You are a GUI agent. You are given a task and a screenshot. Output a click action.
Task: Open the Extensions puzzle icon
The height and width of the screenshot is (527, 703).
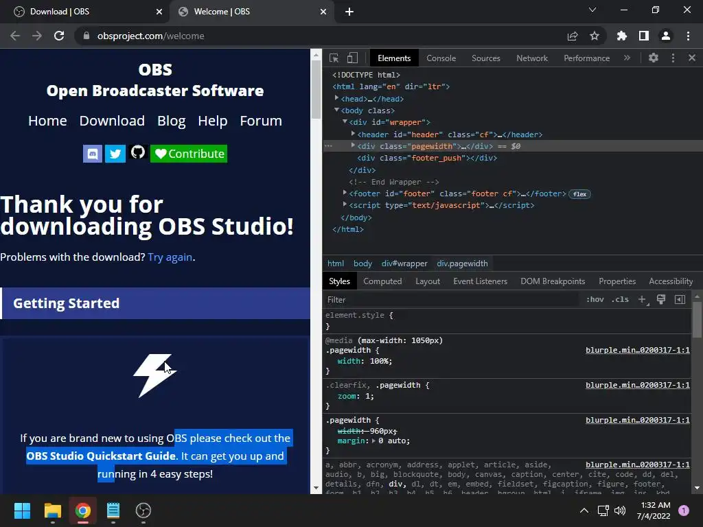[x=622, y=36]
